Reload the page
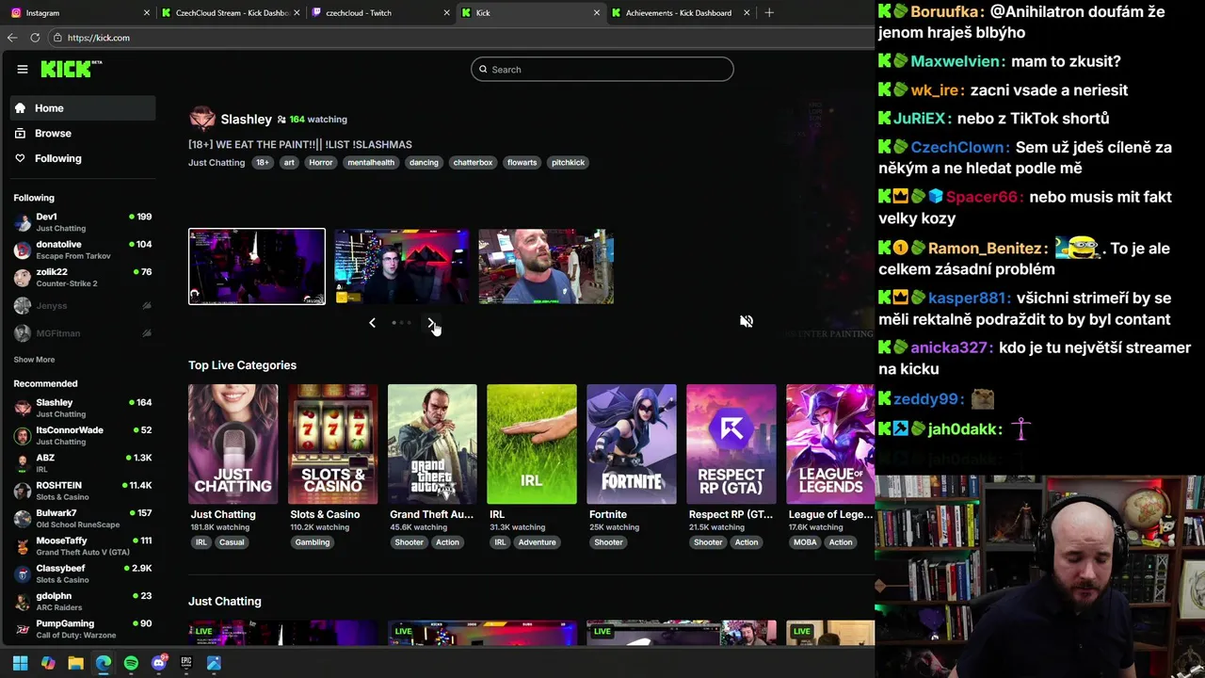 pos(35,38)
